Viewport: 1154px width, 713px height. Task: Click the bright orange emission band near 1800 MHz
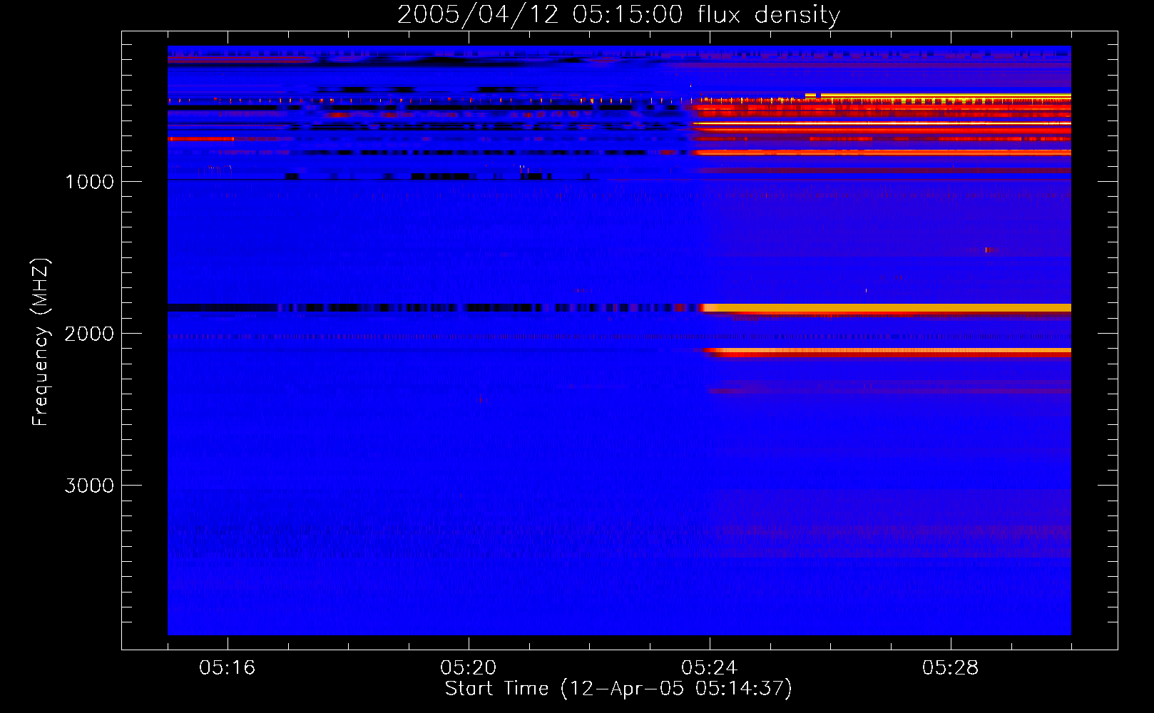(886, 308)
